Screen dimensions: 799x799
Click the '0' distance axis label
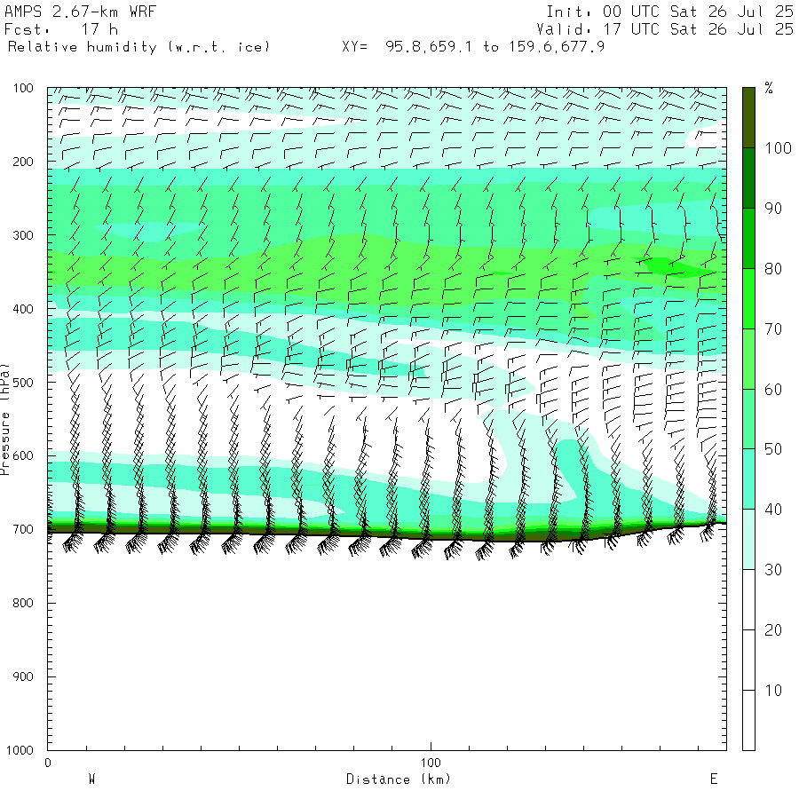48,763
